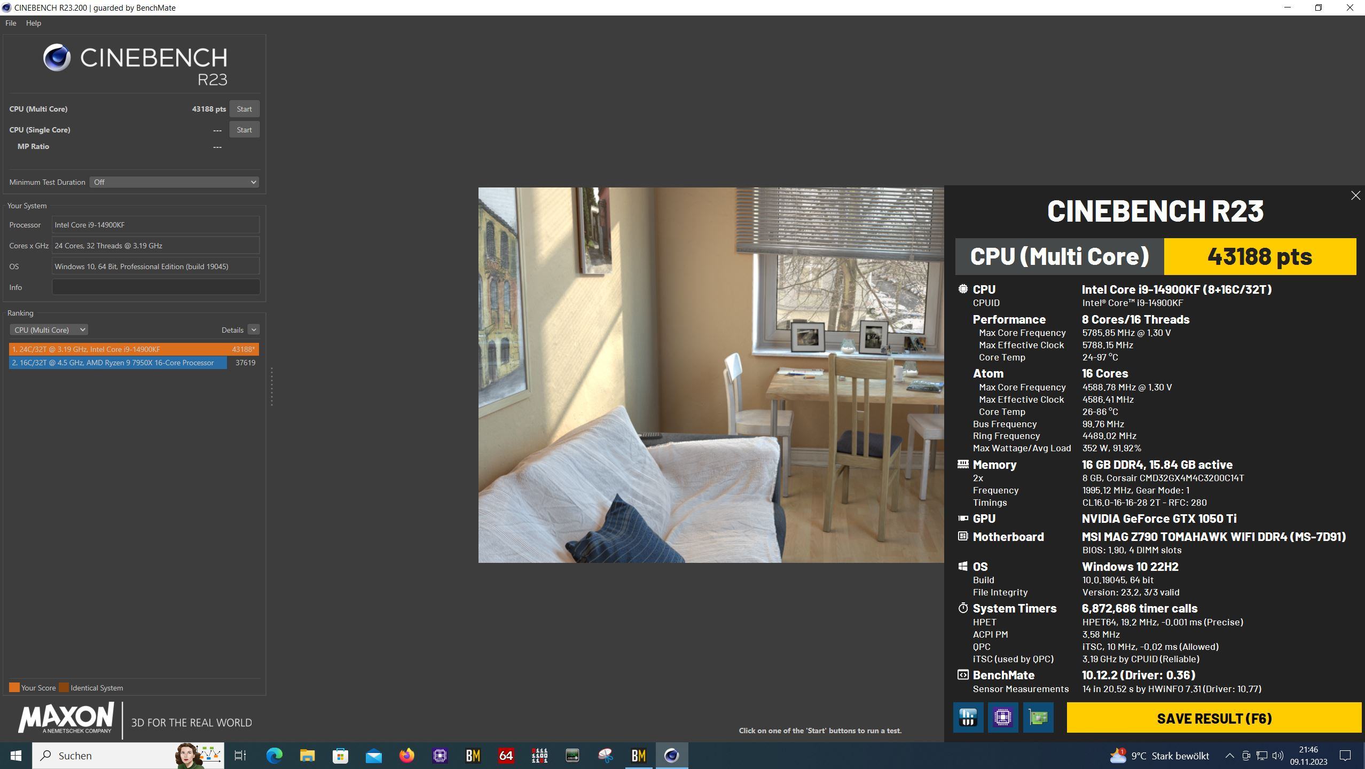This screenshot has height=769, width=1365.
Task: Open AIDA64 taskbar icon
Action: 506,756
